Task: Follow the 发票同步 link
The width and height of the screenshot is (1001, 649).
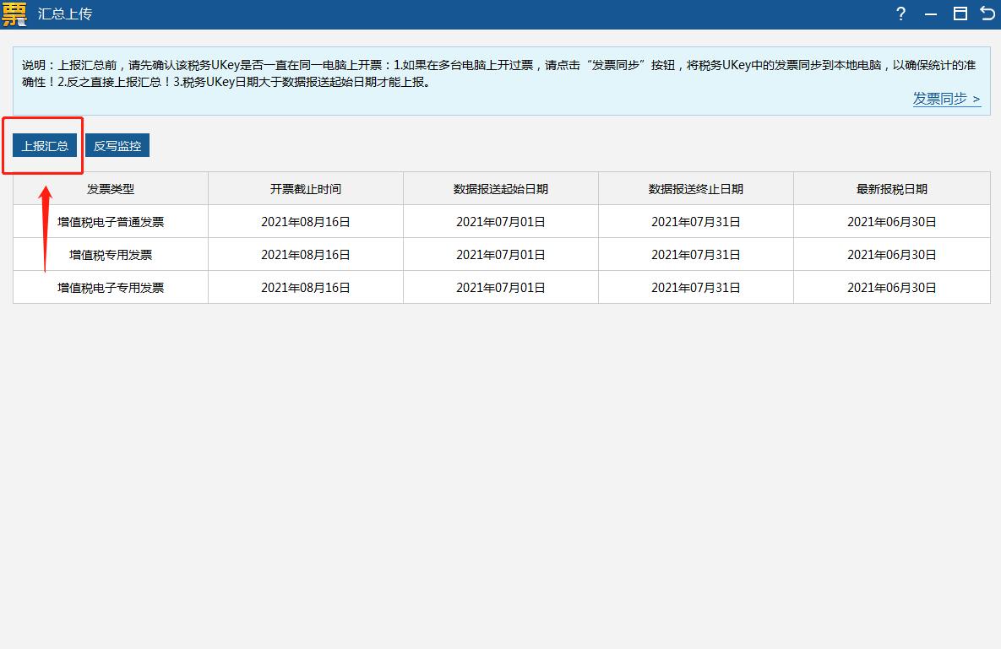Action: pos(946,99)
